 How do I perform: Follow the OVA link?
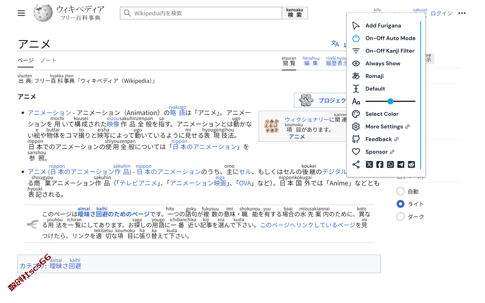(245, 183)
